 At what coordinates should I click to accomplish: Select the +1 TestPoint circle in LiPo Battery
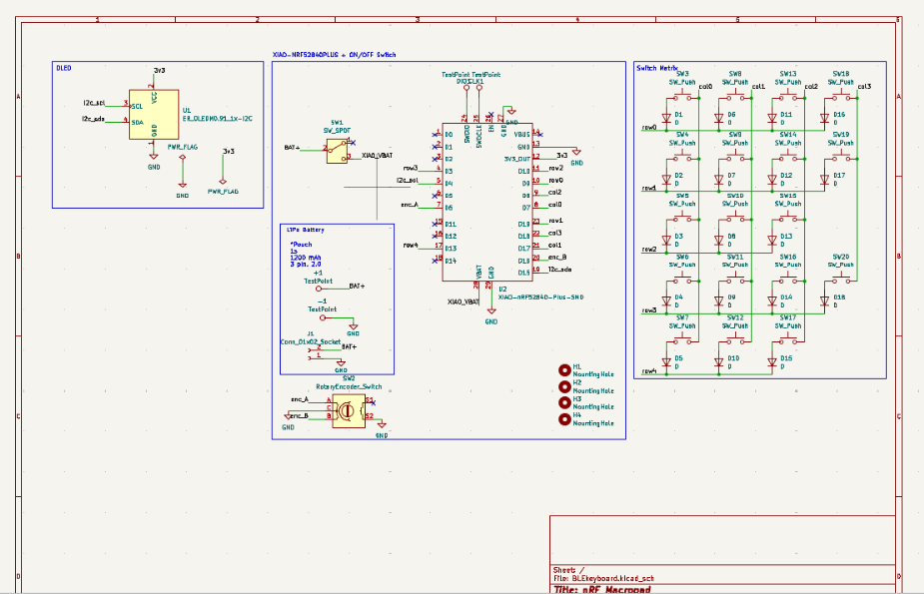tap(319, 289)
